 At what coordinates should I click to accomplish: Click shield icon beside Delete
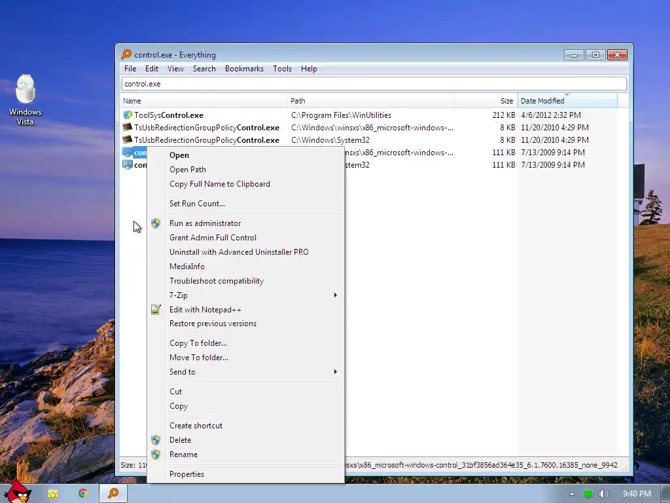point(156,440)
